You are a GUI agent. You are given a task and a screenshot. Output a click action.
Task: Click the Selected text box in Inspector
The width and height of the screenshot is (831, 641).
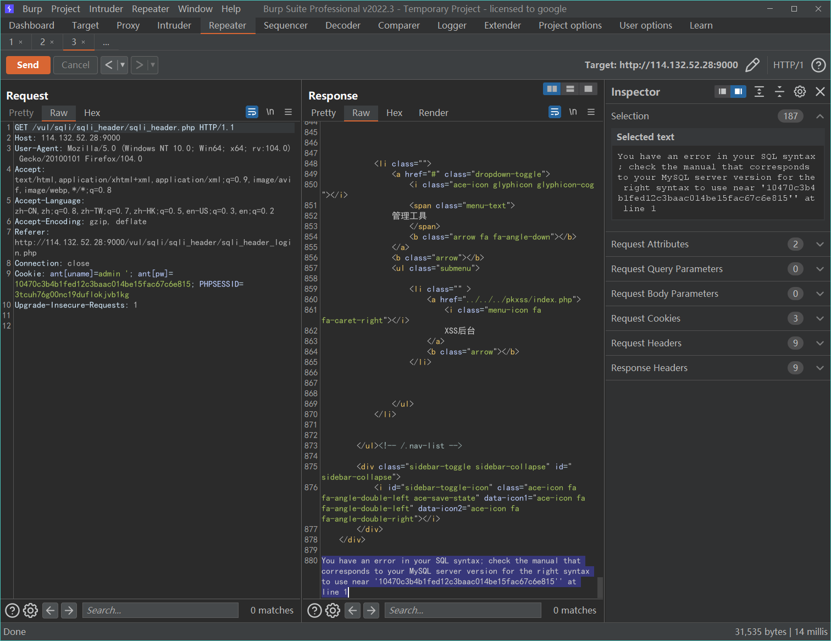718,183
